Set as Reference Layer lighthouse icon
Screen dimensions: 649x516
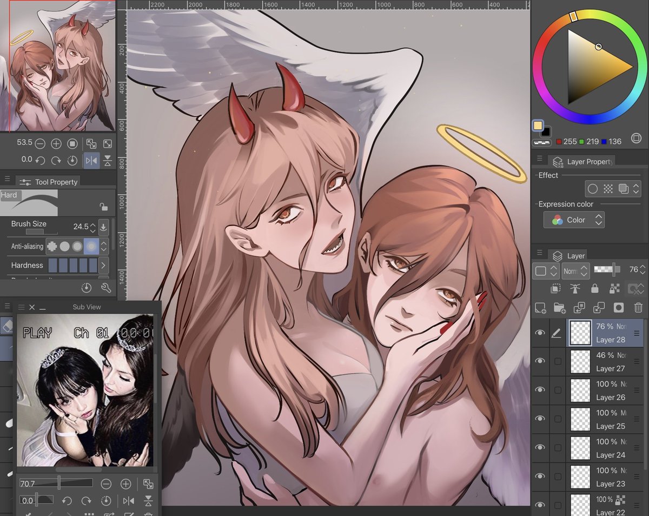575,288
